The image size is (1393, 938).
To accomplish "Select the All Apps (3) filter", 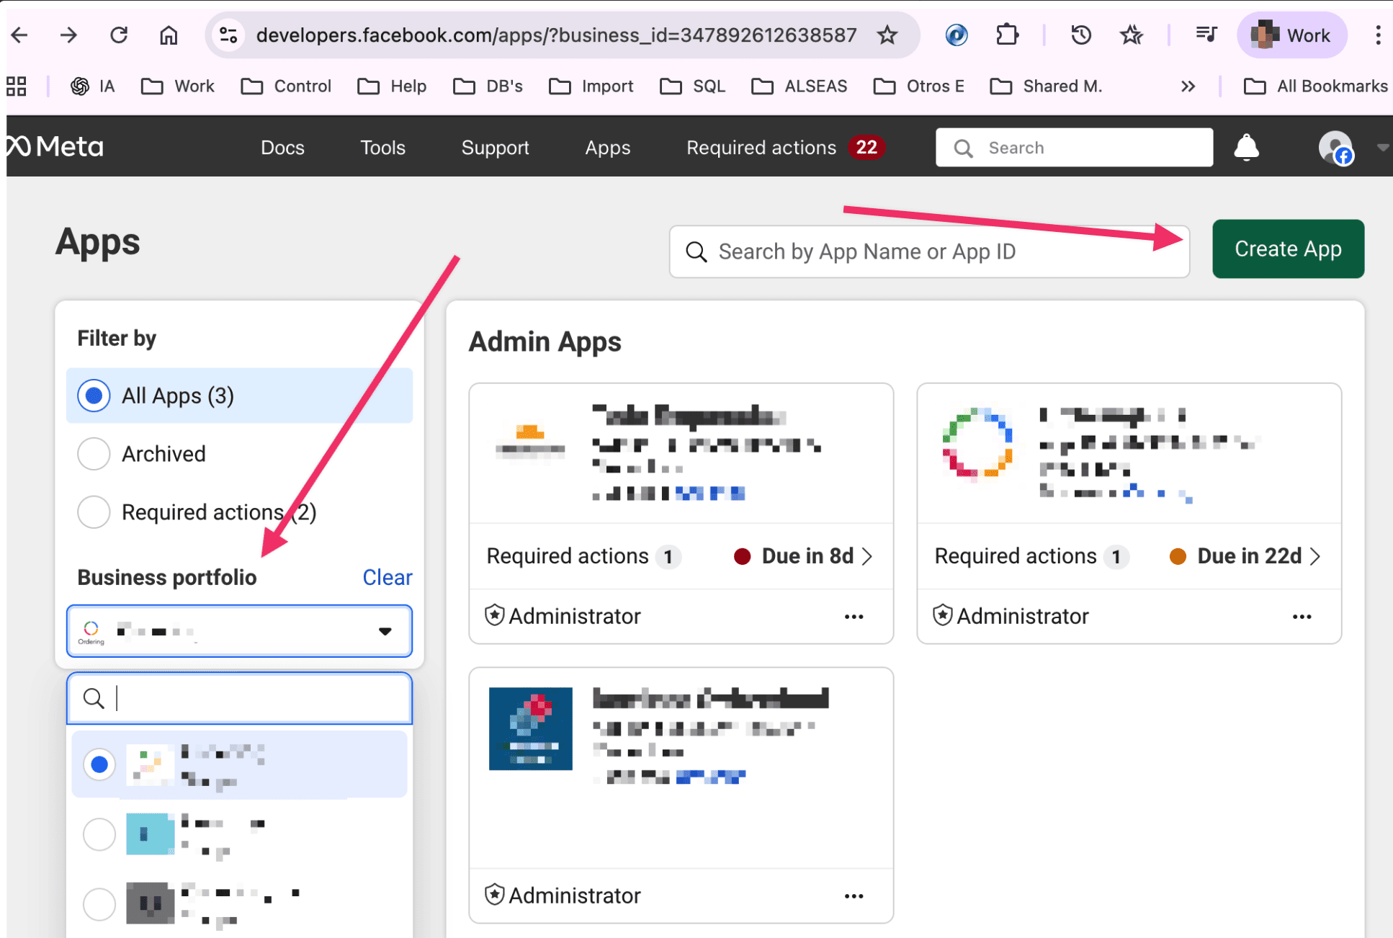I will 239,396.
